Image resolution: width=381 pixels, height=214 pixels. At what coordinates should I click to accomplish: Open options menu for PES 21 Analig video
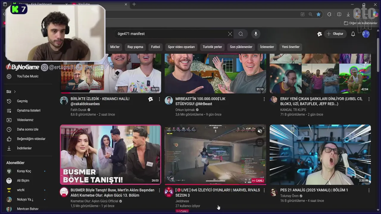coord(369,190)
